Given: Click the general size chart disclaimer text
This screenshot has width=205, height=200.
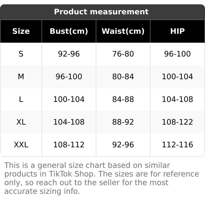Looking at the screenshot, I should coord(101,178).
